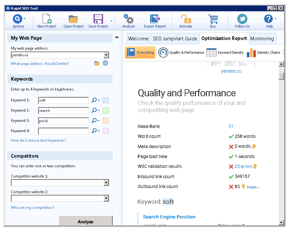Open the SEO Jumpstart Guide tab

point(175,38)
